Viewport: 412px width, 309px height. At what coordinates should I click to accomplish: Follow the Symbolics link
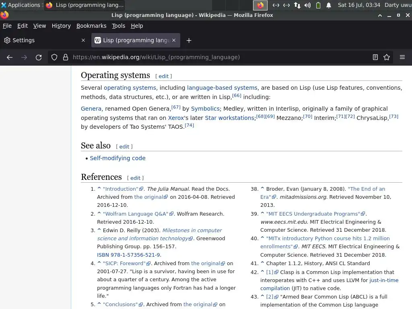(x=205, y=109)
